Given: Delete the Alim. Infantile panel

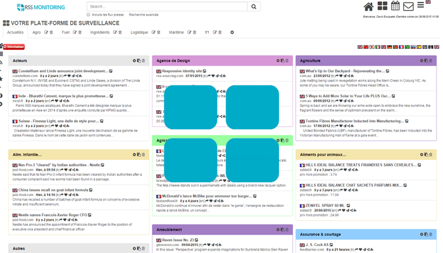Looking at the screenshot, I should click(143, 155).
